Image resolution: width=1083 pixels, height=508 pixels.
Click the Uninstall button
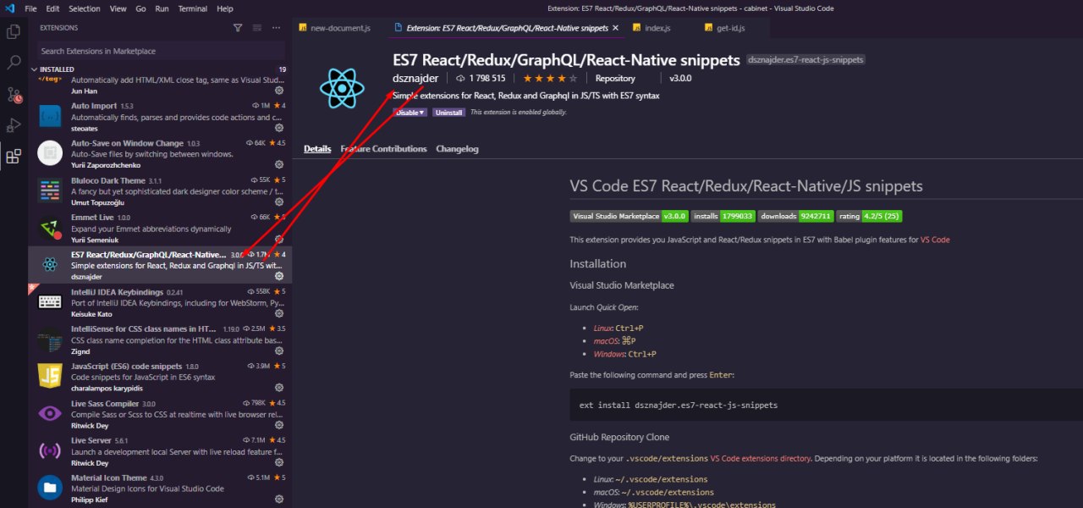pos(448,112)
